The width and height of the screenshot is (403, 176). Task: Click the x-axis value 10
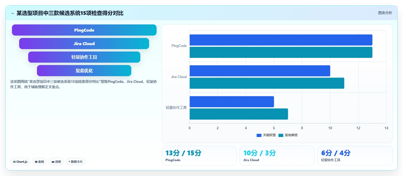330,128
